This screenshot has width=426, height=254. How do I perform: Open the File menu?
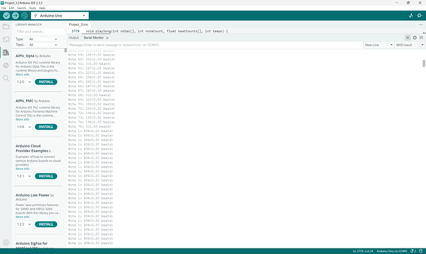[x=4, y=8]
